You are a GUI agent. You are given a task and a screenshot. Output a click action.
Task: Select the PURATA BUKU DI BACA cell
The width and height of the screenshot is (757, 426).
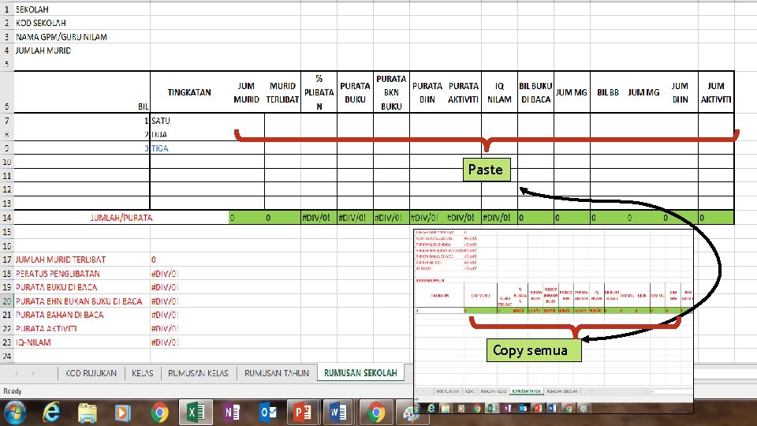point(82,287)
